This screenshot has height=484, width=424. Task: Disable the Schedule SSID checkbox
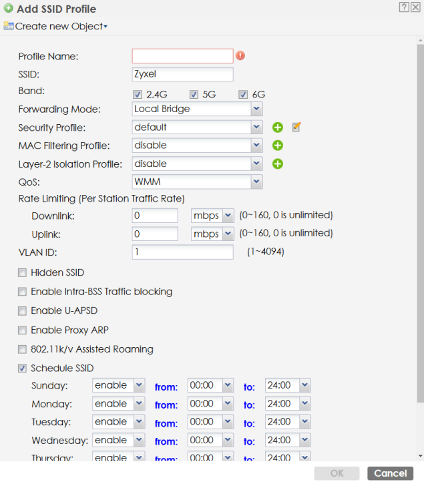pos(23,369)
